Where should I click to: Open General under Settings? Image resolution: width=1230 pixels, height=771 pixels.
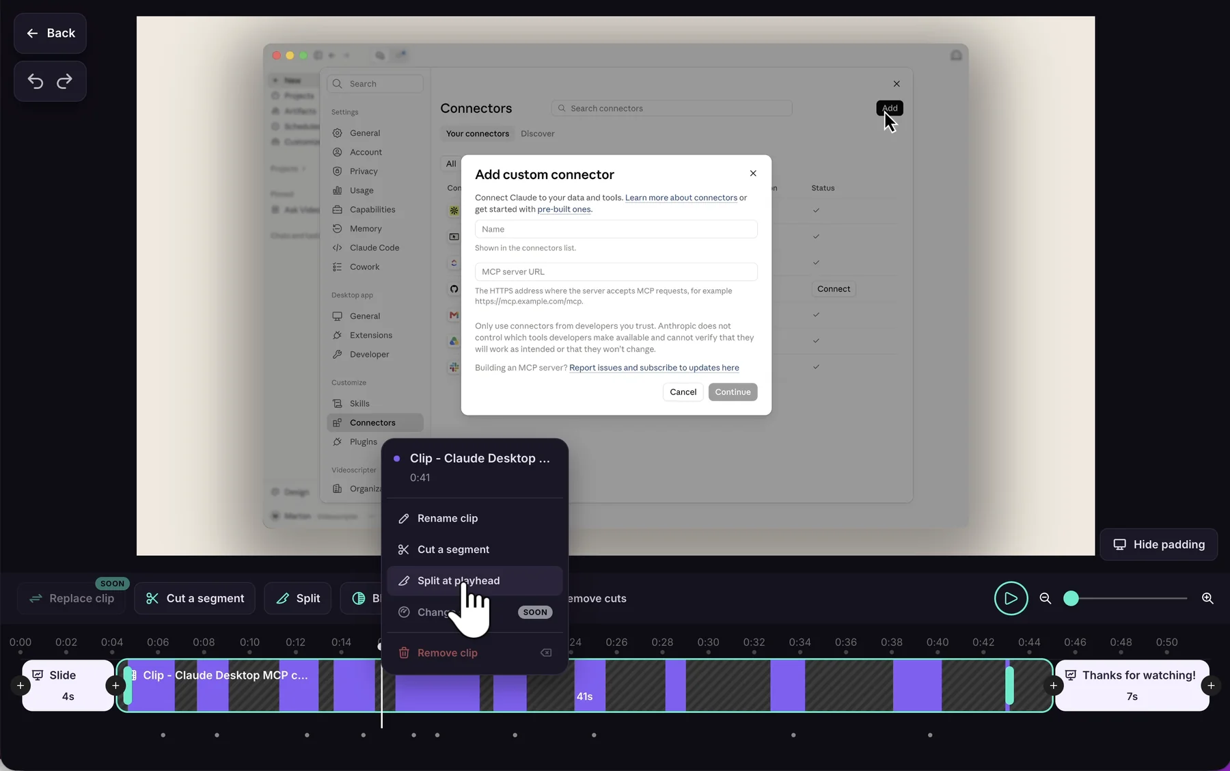click(375, 133)
